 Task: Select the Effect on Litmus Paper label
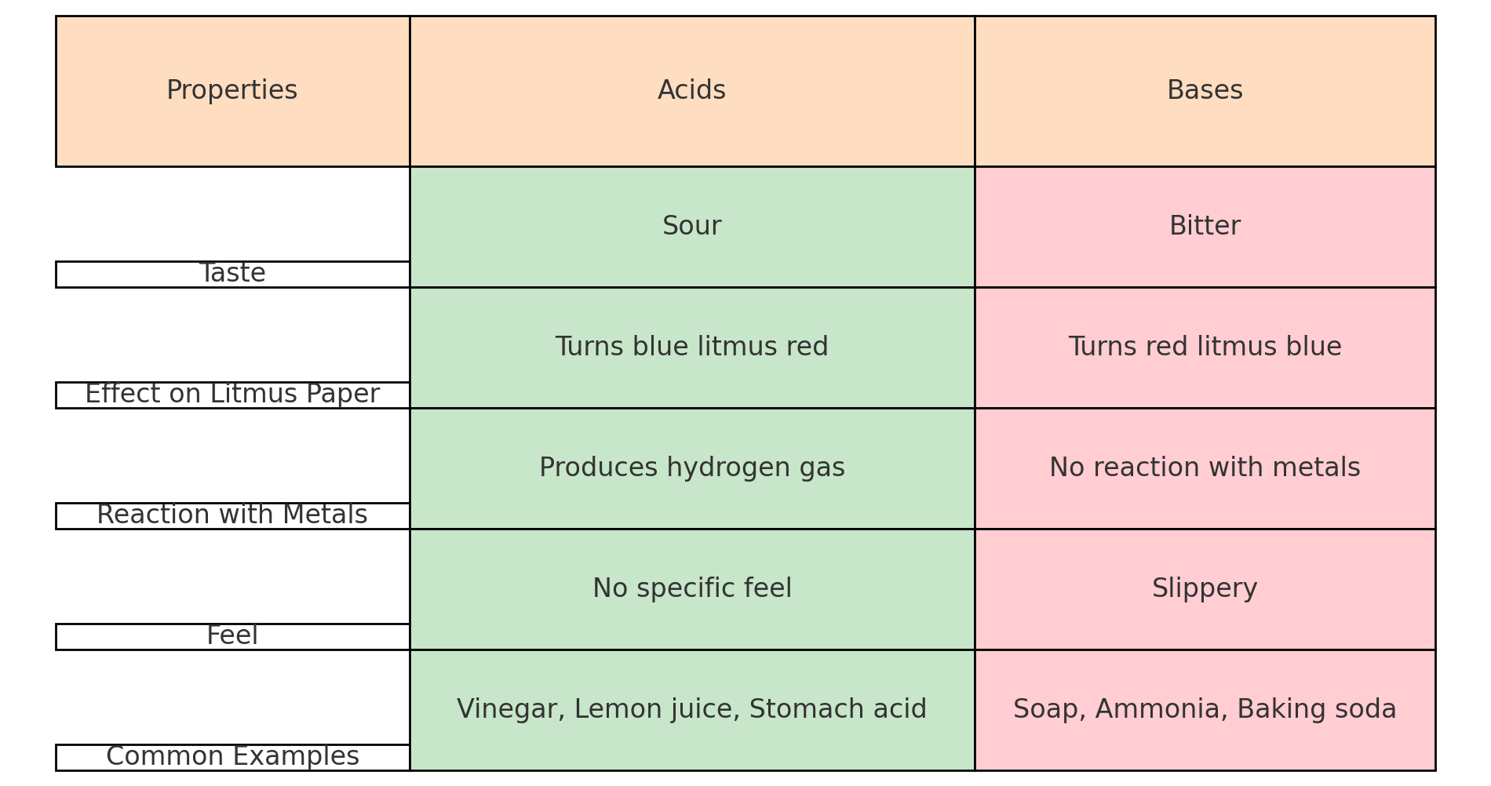pos(232,395)
